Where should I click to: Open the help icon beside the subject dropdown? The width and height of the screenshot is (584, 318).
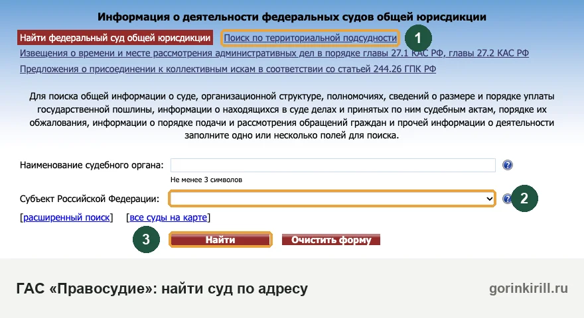coord(506,199)
